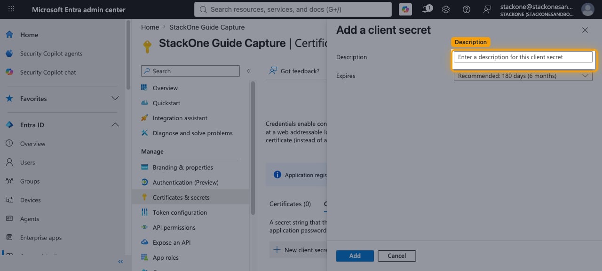Click the Description field label
The height and width of the screenshot is (271, 602).
tap(351, 57)
